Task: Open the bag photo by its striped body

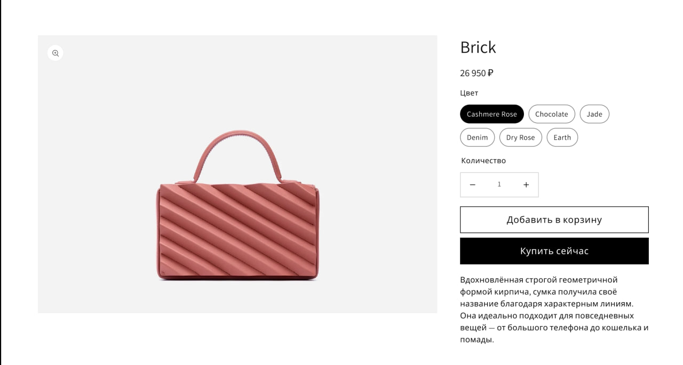Action: coord(238,231)
